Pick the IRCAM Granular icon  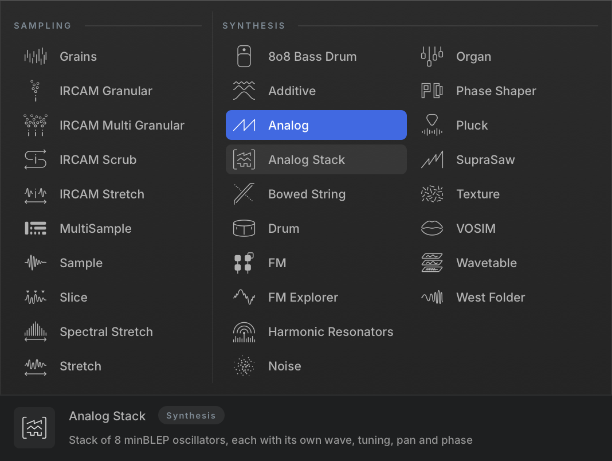pyautogui.click(x=36, y=91)
